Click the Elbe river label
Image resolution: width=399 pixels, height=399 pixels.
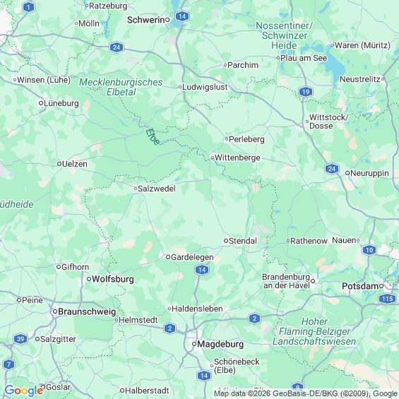tap(153, 137)
